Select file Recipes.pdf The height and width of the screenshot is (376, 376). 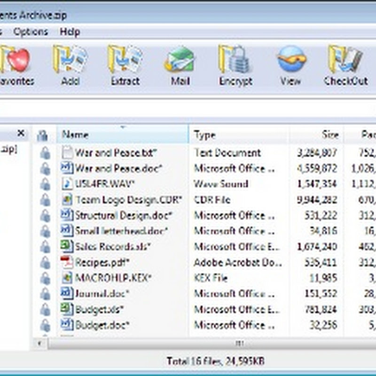click(102, 263)
